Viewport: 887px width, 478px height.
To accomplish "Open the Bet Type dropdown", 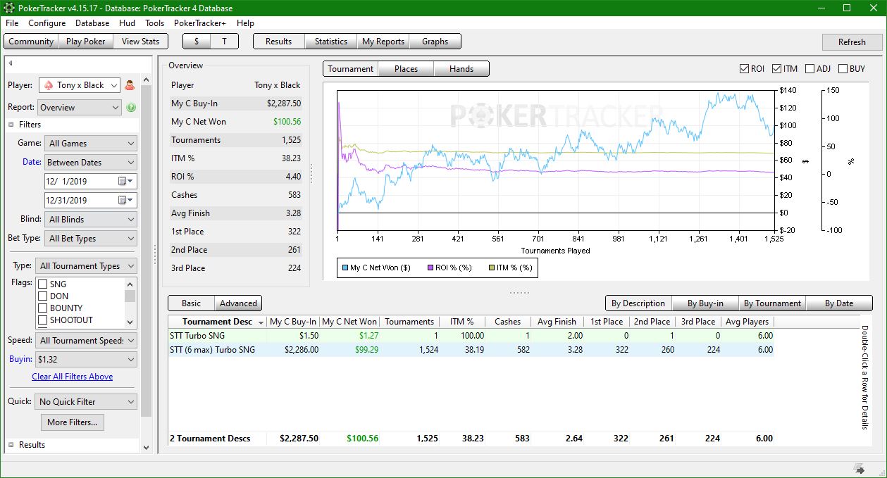I will coord(90,239).
